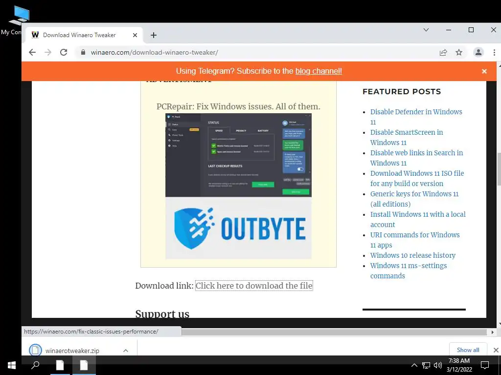Click the Outbyte logo banner
Viewport: 501px width, 375px height.
pos(238,228)
